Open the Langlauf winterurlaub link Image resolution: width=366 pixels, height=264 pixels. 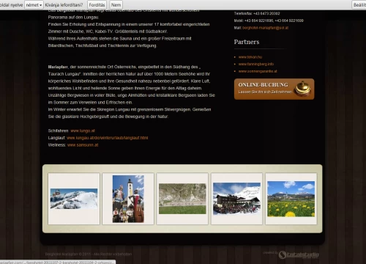tap(108, 138)
